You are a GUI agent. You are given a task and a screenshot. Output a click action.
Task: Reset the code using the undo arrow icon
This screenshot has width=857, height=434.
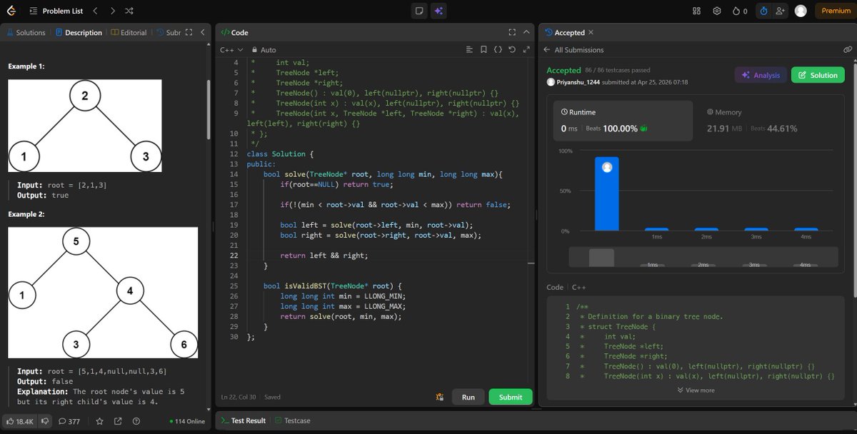(512, 49)
